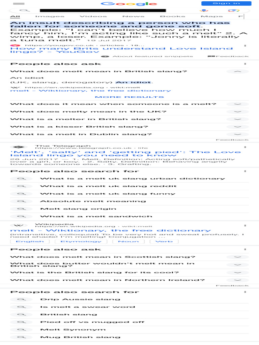259x345 pixels.
Task: Search 'Pied off vs mugged off'
Action: pyautogui.click(x=92, y=322)
